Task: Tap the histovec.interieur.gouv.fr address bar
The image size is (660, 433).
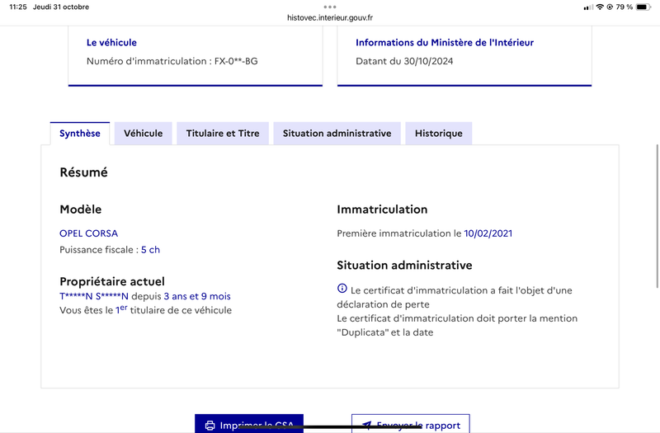Action: point(330,17)
